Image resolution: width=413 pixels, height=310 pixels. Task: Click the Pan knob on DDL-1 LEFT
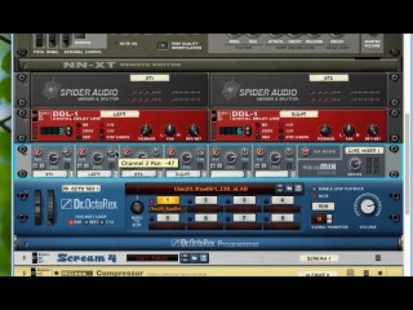[171, 130]
